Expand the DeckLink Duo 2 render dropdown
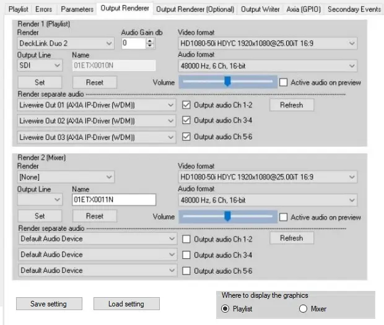Image resolution: width=384 pixels, height=325 pixels. click(66, 43)
